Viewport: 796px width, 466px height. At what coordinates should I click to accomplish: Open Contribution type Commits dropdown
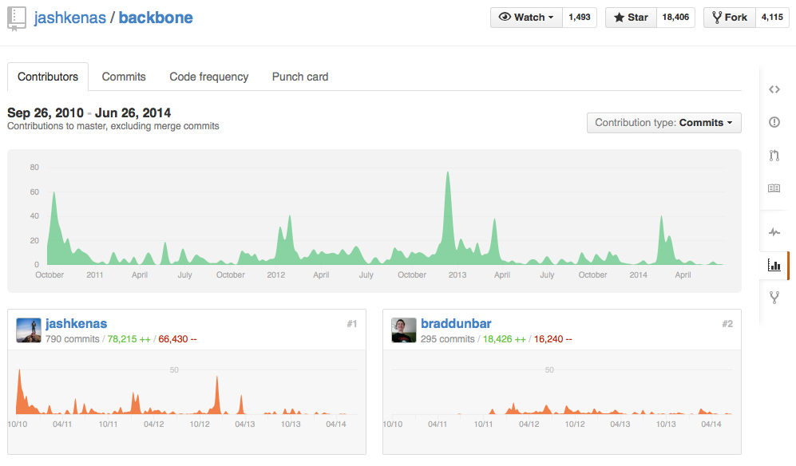pyautogui.click(x=664, y=123)
